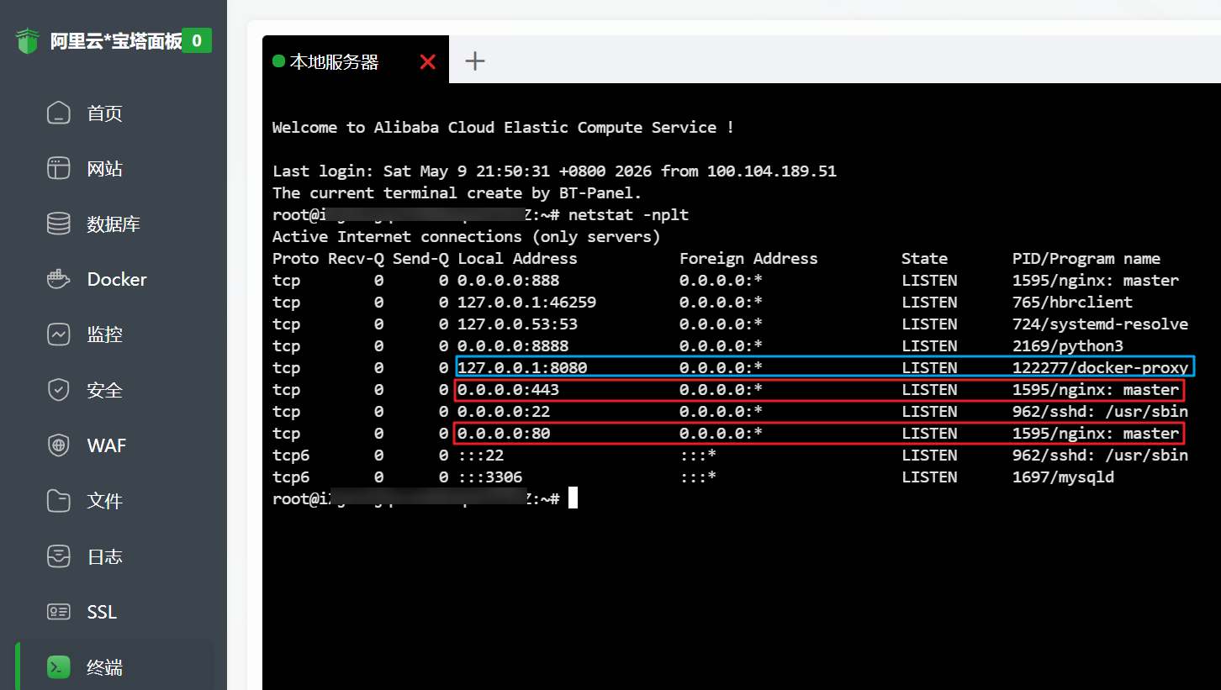Screen dimensions: 1221x690
Task: Select the 终端 terminal icon
Action: tap(58, 668)
